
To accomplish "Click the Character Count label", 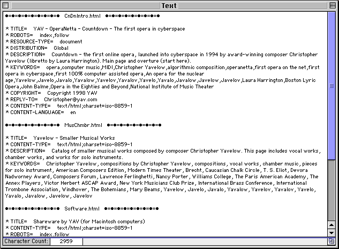I will [26, 241].
